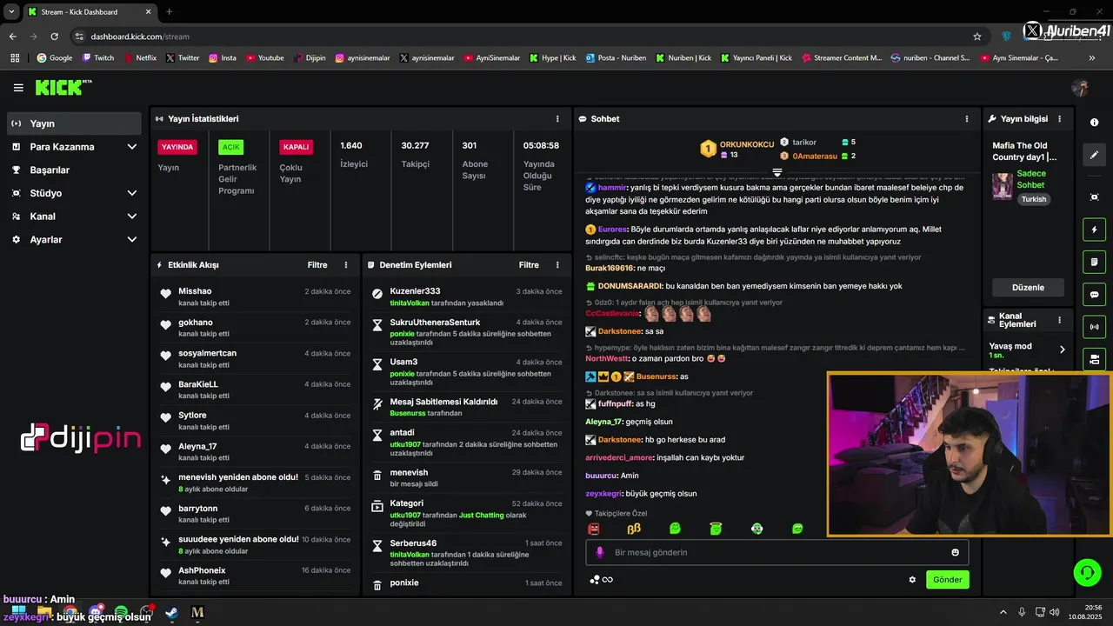
Task: Click the Sadece Sohbet category thumbnail
Action: [x=1003, y=186]
